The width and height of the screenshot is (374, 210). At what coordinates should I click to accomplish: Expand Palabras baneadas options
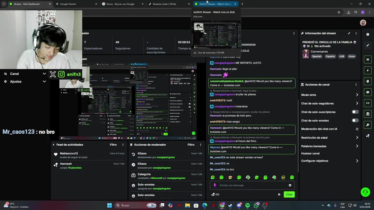tap(357, 146)
